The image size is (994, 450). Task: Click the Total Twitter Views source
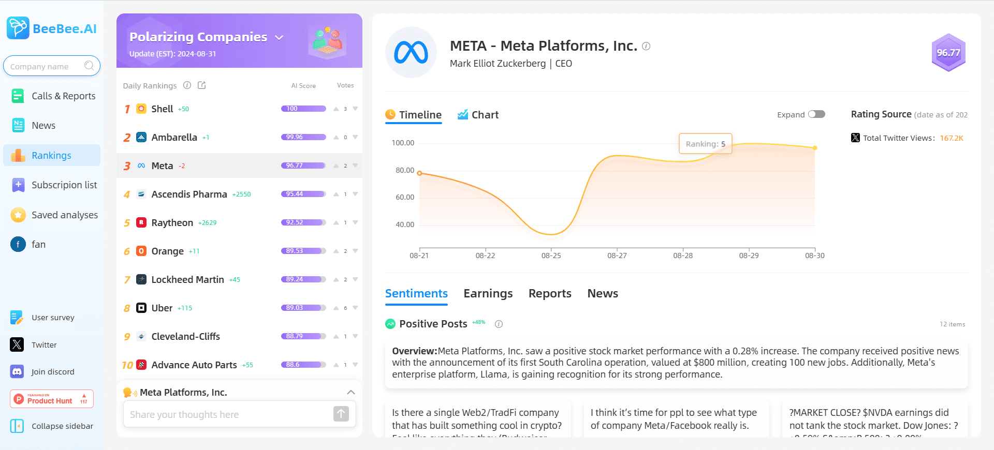click(x=907, y=138)
